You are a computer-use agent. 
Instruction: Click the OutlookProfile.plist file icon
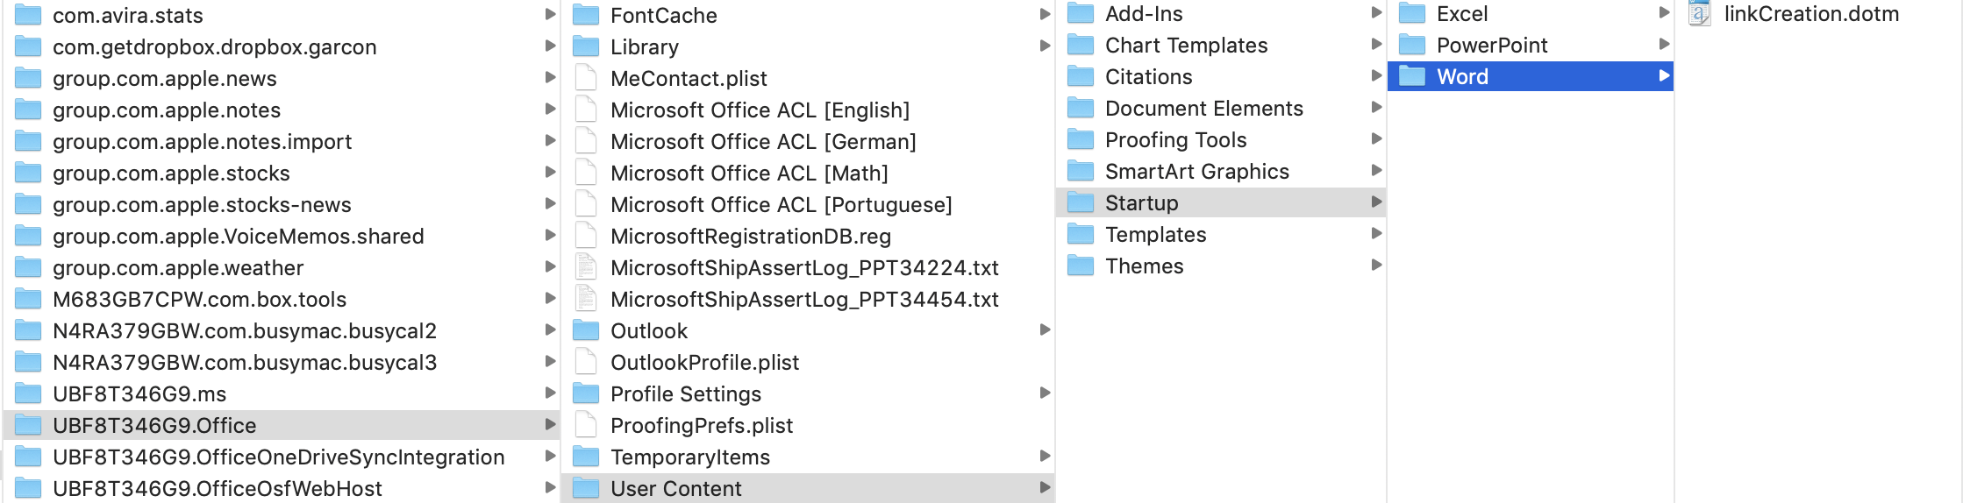(586, 362)
